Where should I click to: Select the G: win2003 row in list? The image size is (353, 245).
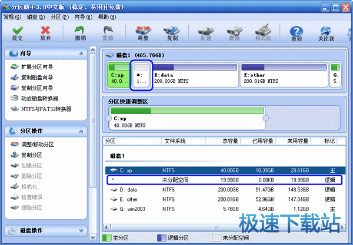point(225,209)
